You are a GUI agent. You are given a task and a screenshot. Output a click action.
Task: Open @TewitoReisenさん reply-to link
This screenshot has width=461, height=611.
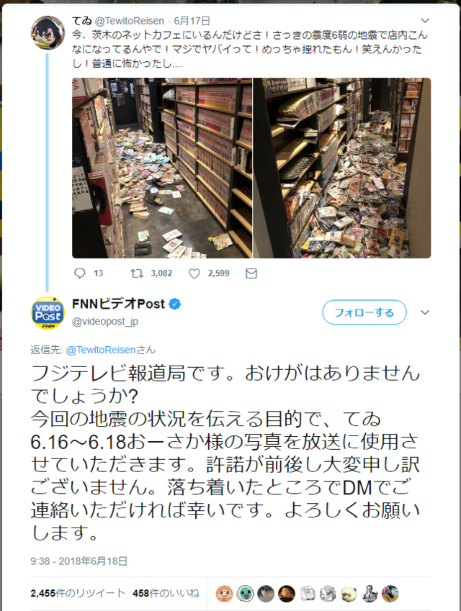[110, 350]
